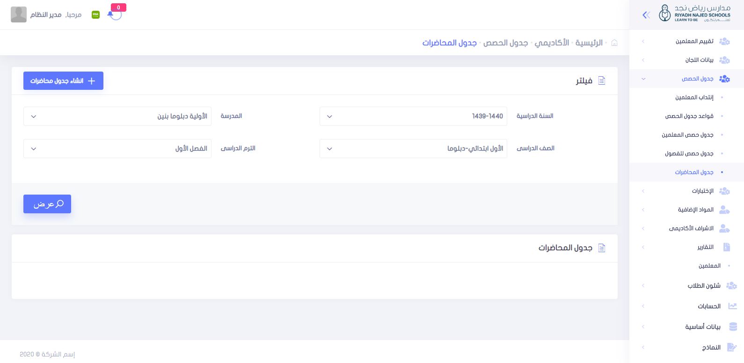Viewport: 744px width, 363px height.
Task: Click the انشاء جدول محاضرات button
Action: point(63,81)
